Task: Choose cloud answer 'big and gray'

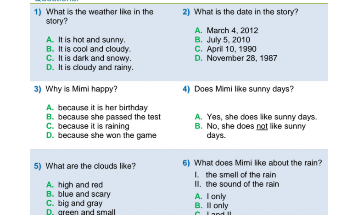Action: coord(74,203)
